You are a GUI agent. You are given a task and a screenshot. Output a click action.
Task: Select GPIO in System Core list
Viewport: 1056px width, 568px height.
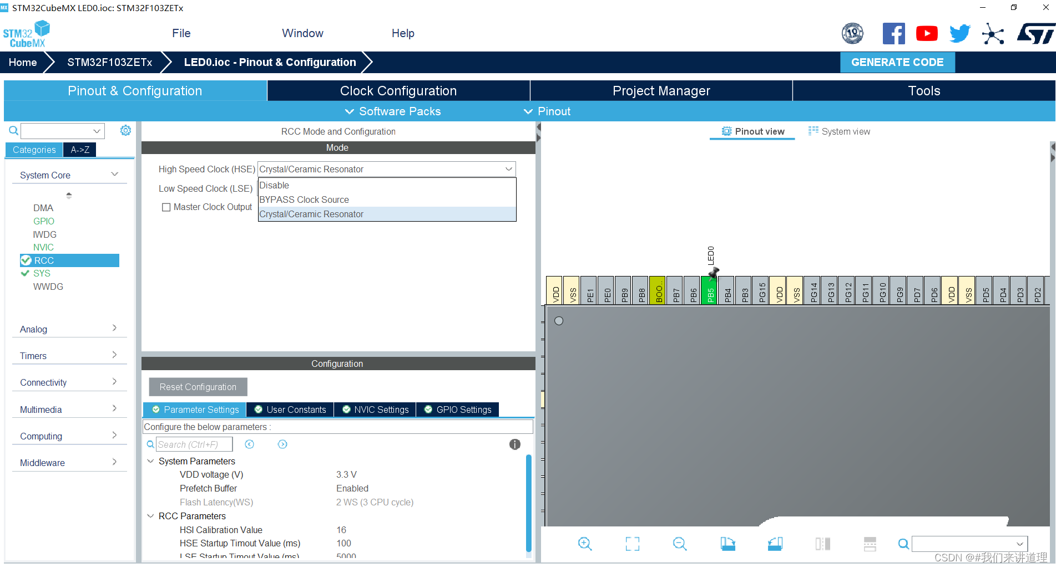[x=44, y=221]
